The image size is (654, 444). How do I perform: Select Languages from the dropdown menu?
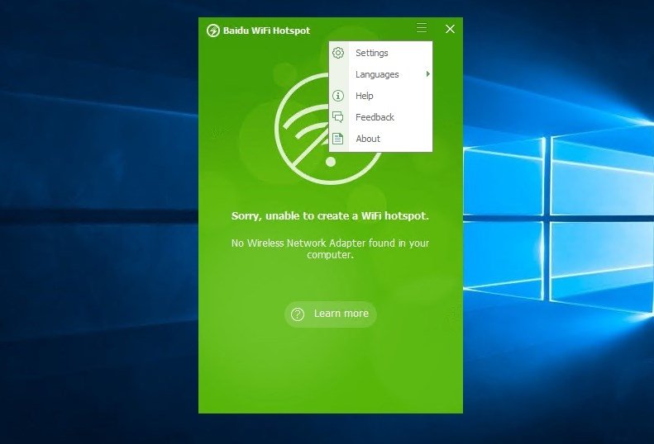[380, 74]
